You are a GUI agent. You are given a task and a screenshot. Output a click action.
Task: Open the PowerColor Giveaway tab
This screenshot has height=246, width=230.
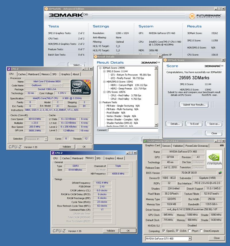click(x=197, y=146)
